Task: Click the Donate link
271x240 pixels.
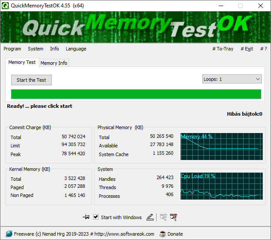Action: (175, 234)
